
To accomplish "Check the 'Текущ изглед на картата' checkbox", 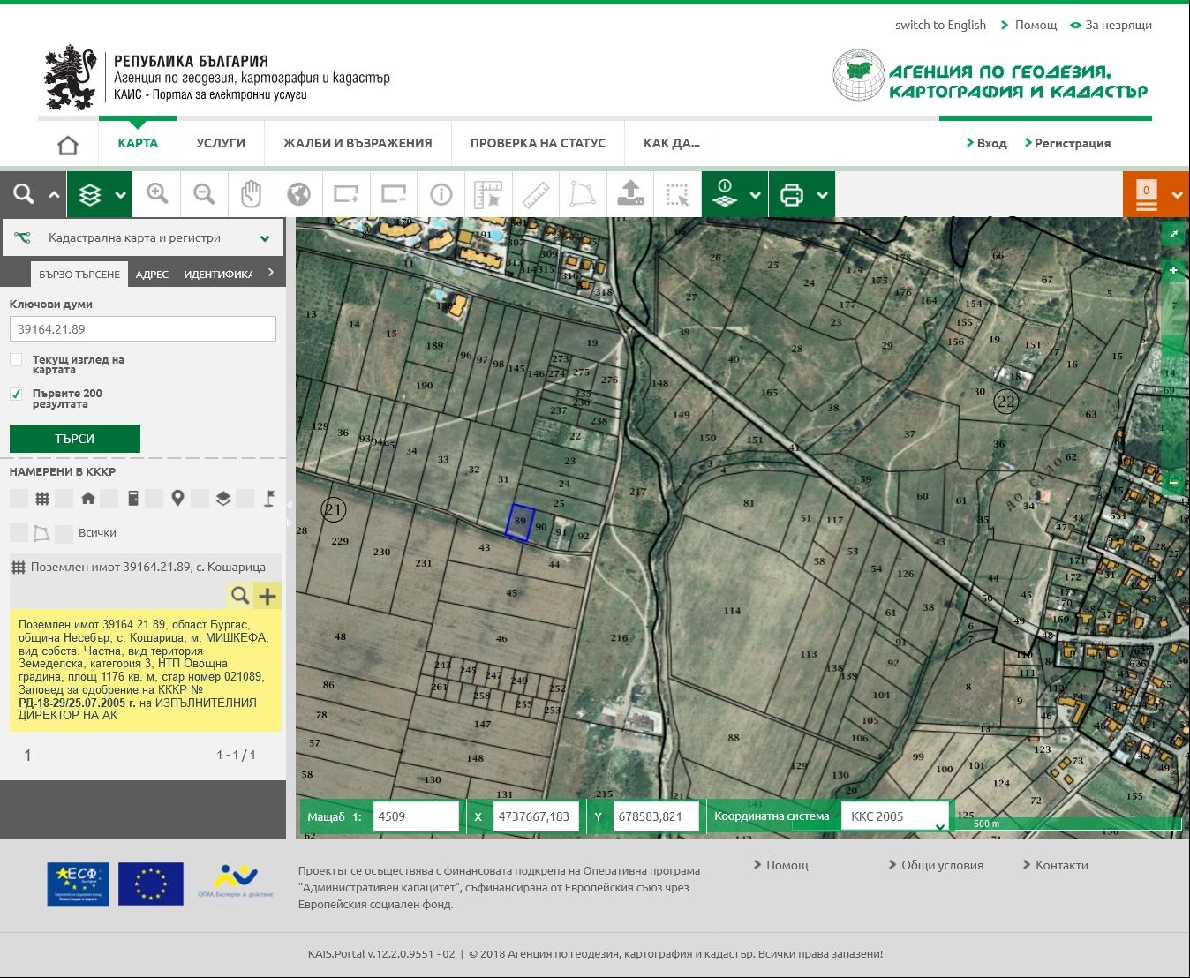I will pos(16,360).
